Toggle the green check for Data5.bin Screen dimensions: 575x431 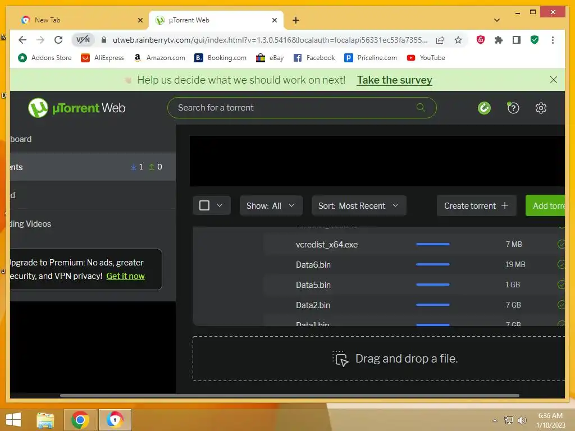(561, 285)
